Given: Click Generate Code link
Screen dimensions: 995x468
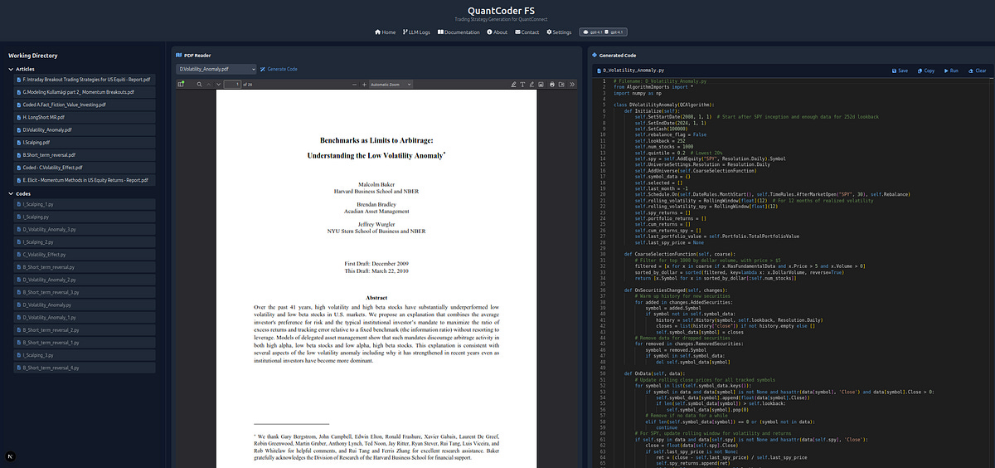Looking at the screenshot, I should [279, 69].
